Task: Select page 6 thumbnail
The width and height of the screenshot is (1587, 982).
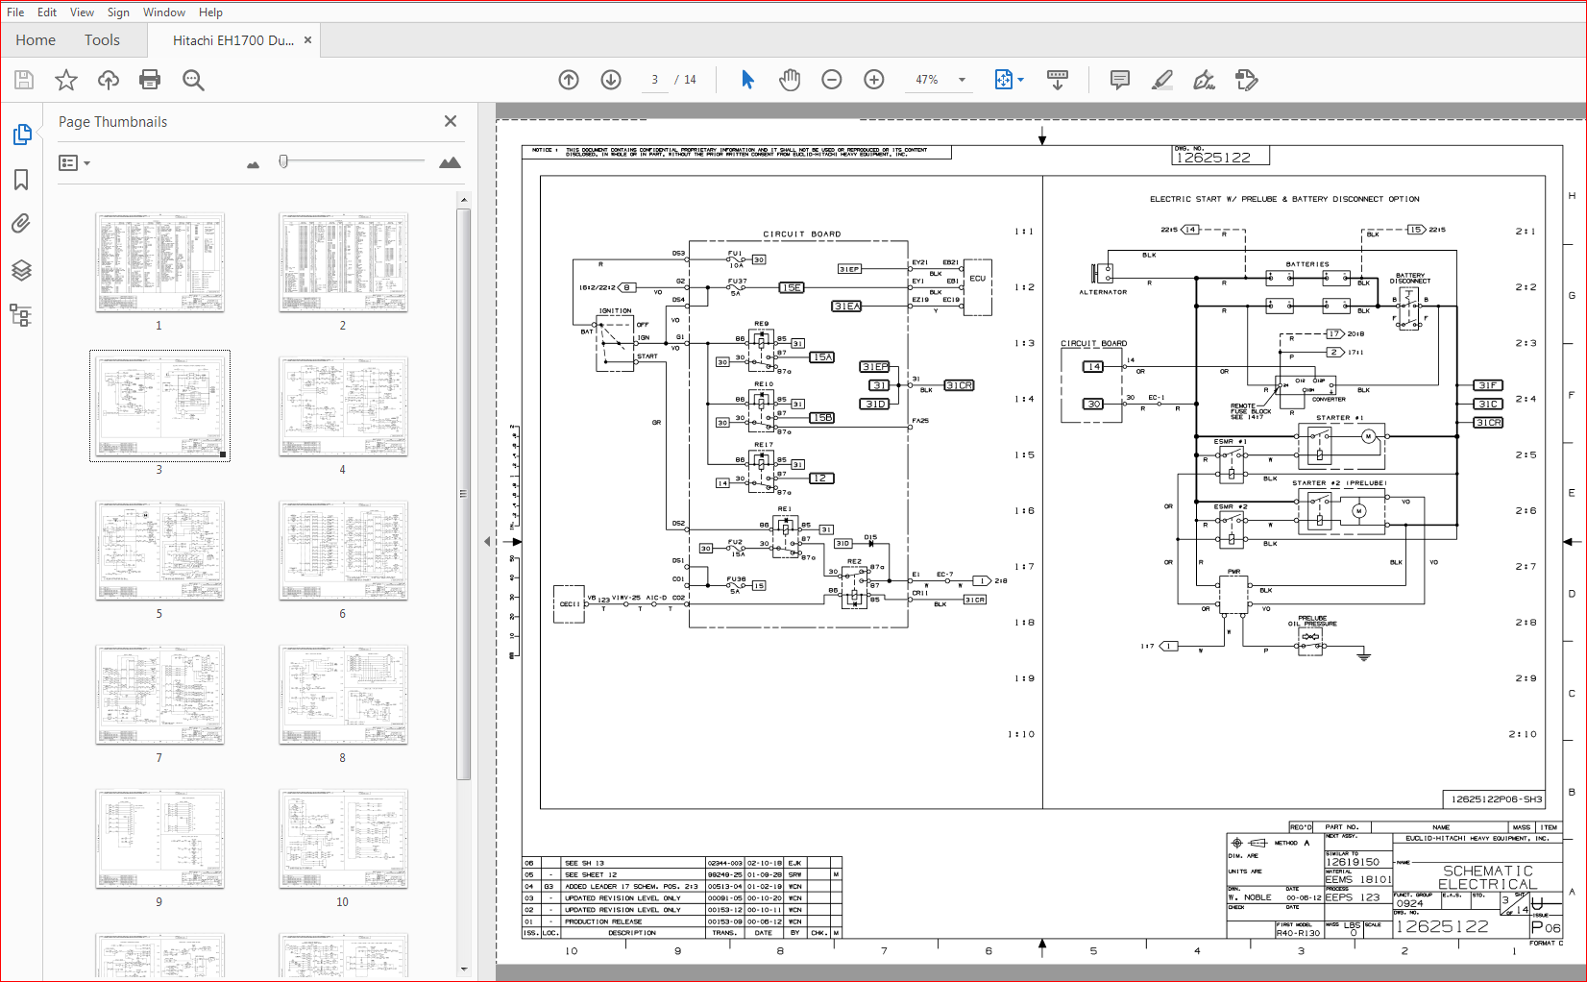Action: (343, 551)
